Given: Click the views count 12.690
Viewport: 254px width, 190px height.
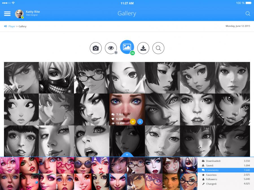Looking at the screenshot, I should (120, 123).
